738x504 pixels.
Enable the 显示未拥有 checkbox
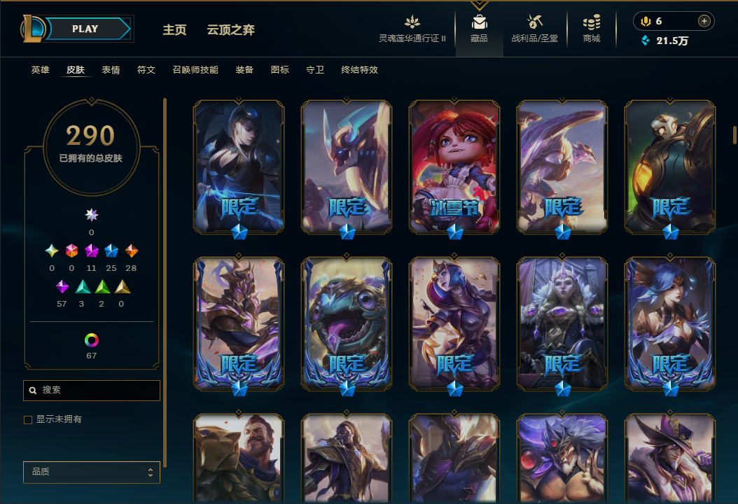tap(28, 420)
